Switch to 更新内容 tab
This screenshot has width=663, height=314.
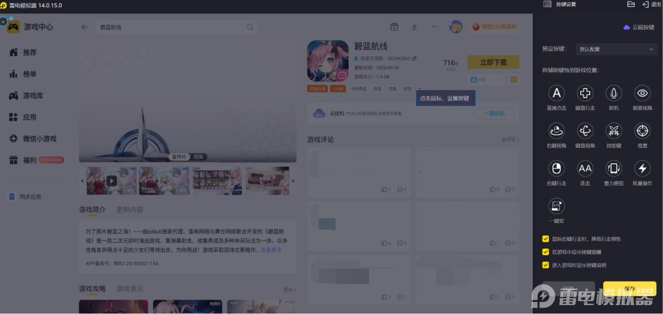point(129,210)
